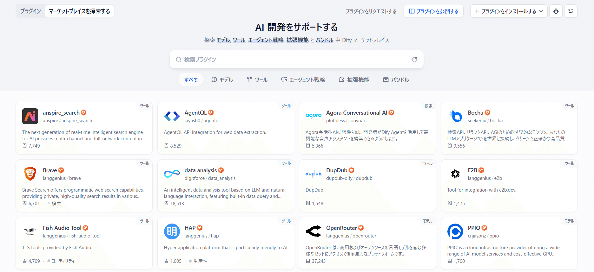The height and width of the screenshot is (272, 594).
Task: Click verified badge next to Bocha
Action: [488, 113]
